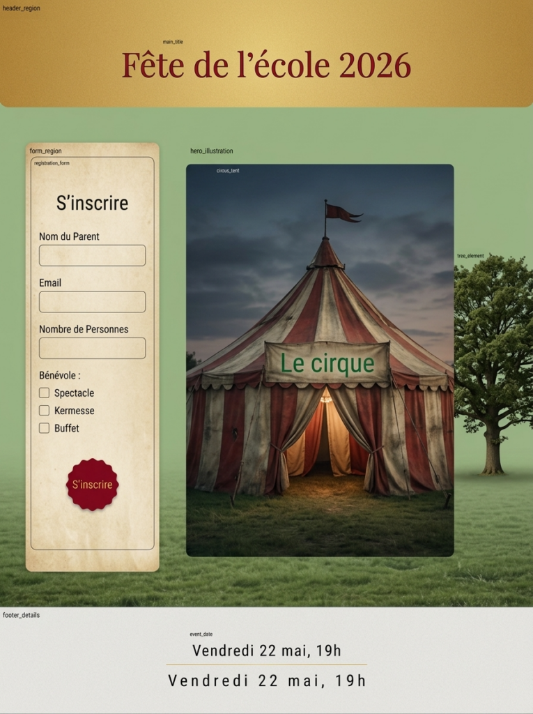Select the oak tree beside the illustration
Image resolution: width=533 pixels, height=714 pixels.
pos(493,349)
